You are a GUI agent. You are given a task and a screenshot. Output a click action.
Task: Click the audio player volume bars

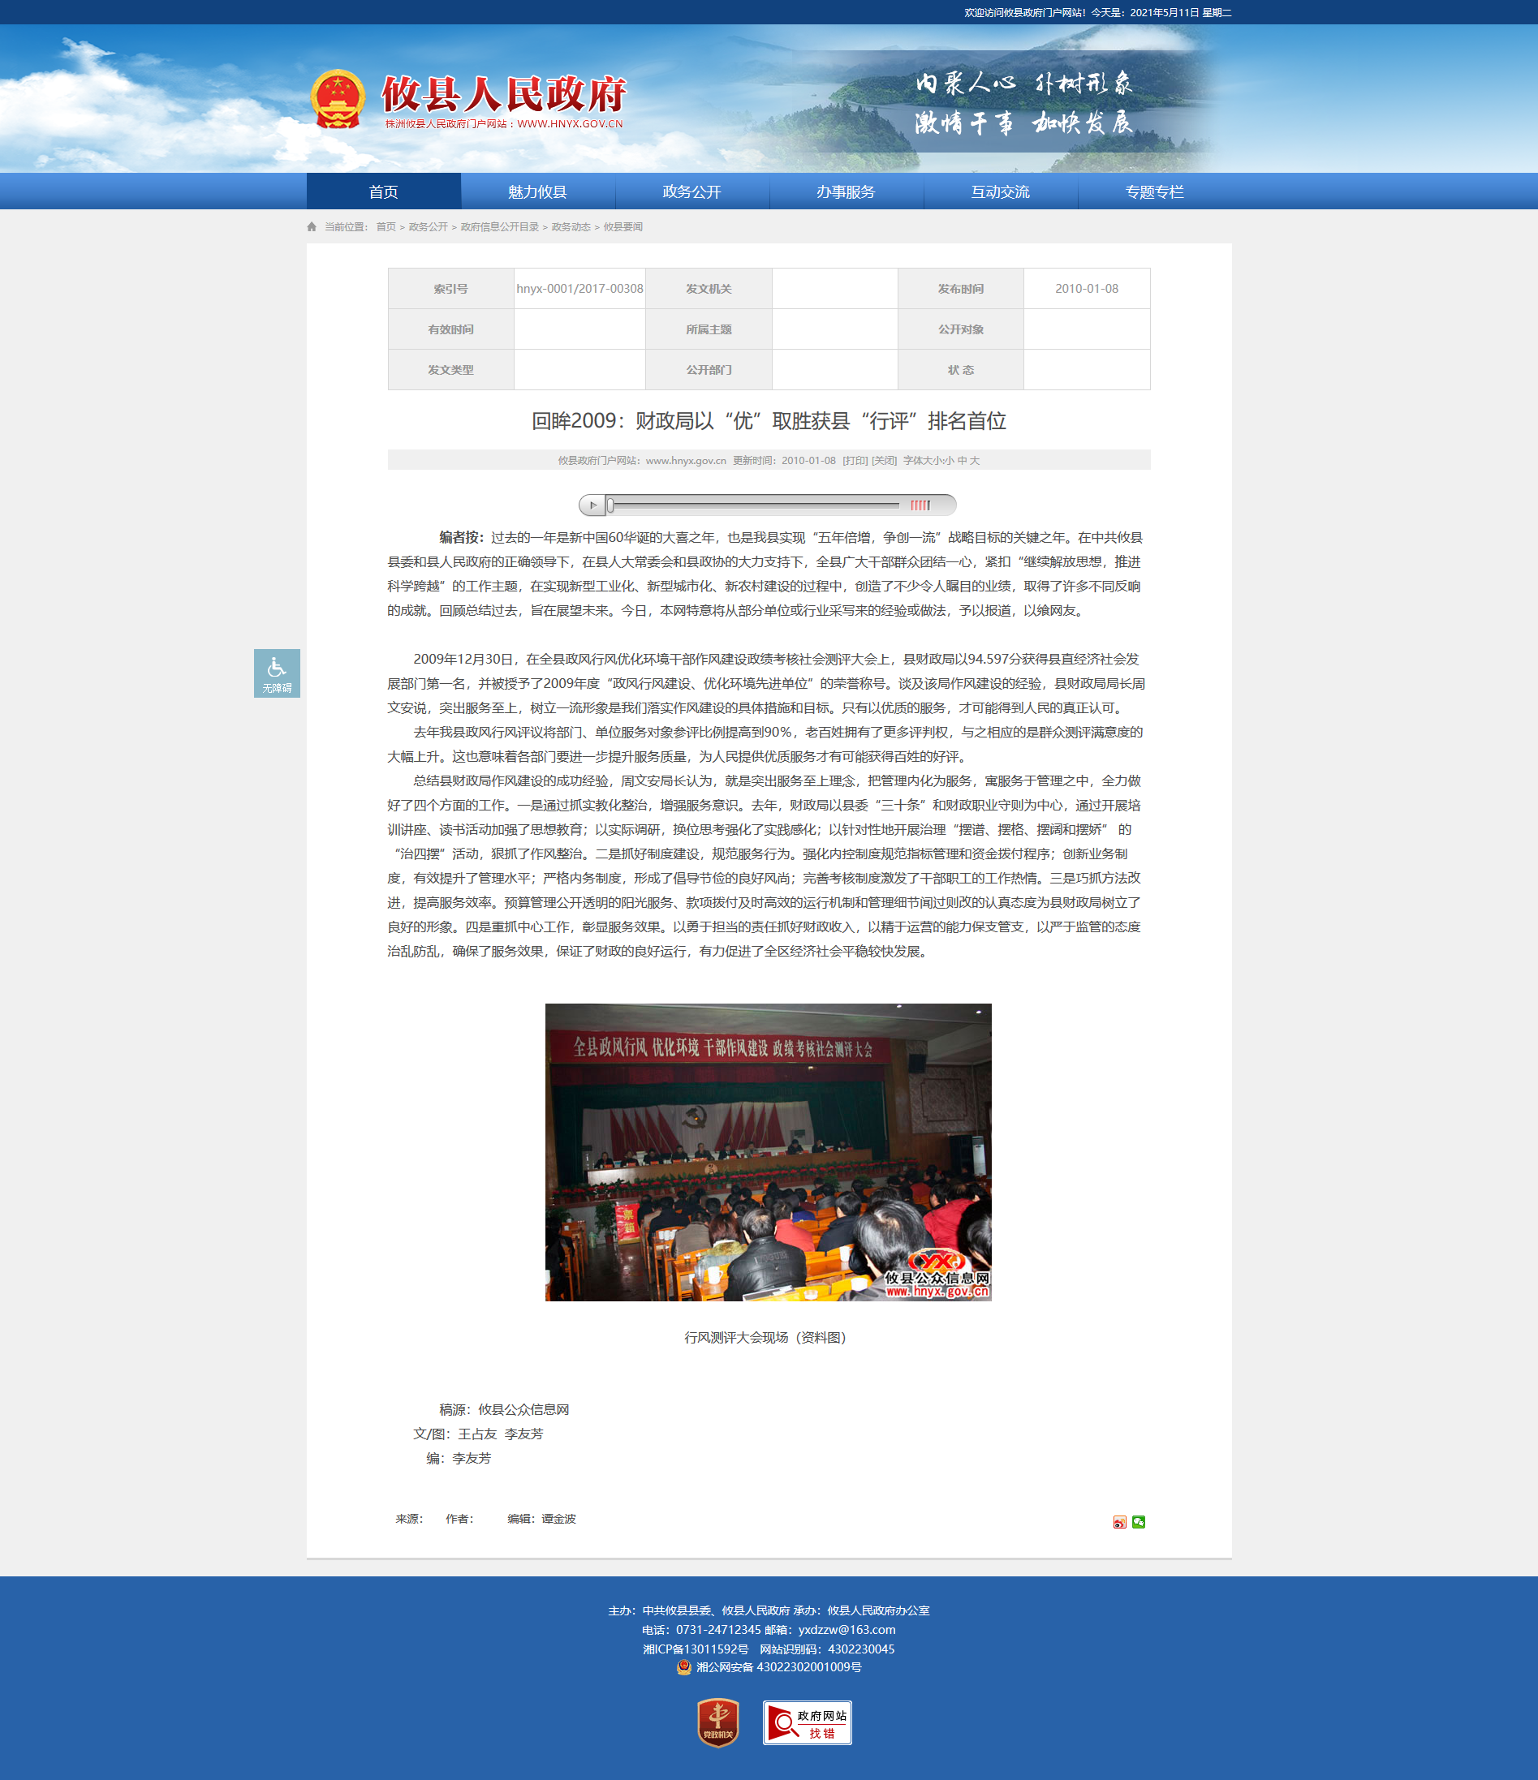click(x=920, y=505)
